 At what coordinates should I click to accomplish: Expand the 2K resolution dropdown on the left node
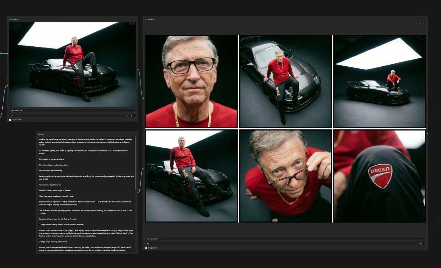pos(132,116)
